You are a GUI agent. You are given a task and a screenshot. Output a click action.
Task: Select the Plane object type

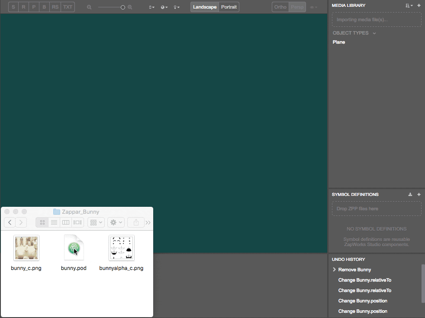(x=339, y=42)
